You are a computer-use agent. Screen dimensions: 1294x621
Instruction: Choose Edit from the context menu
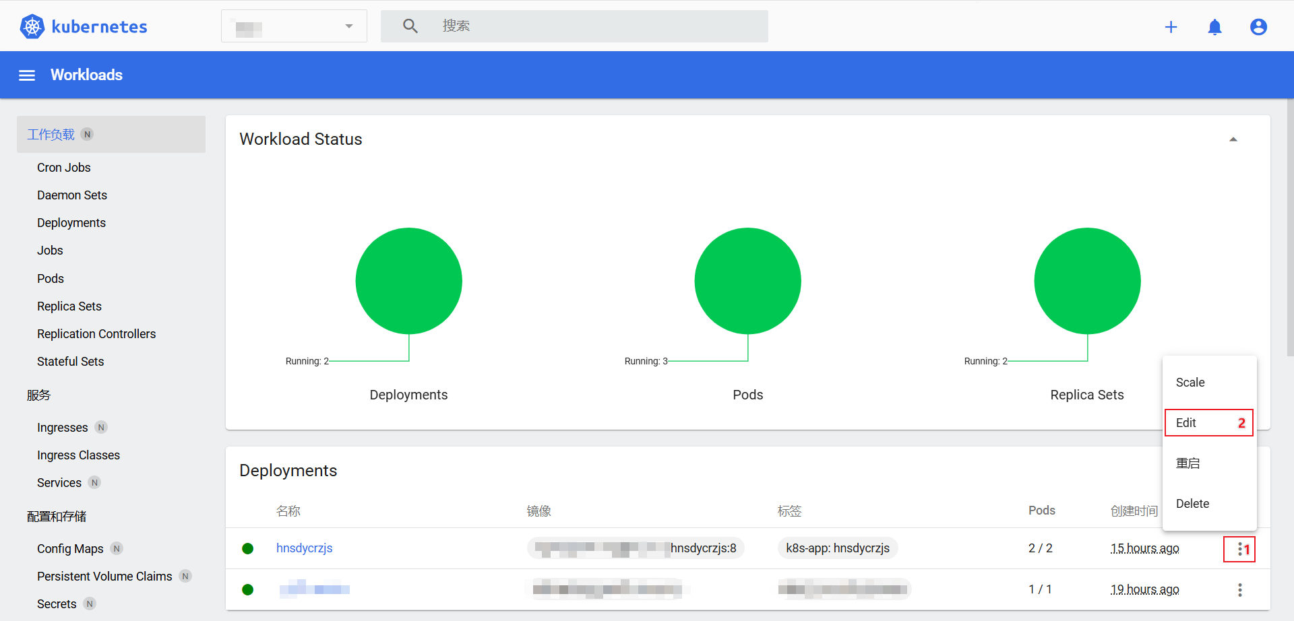pos(1209,423)
